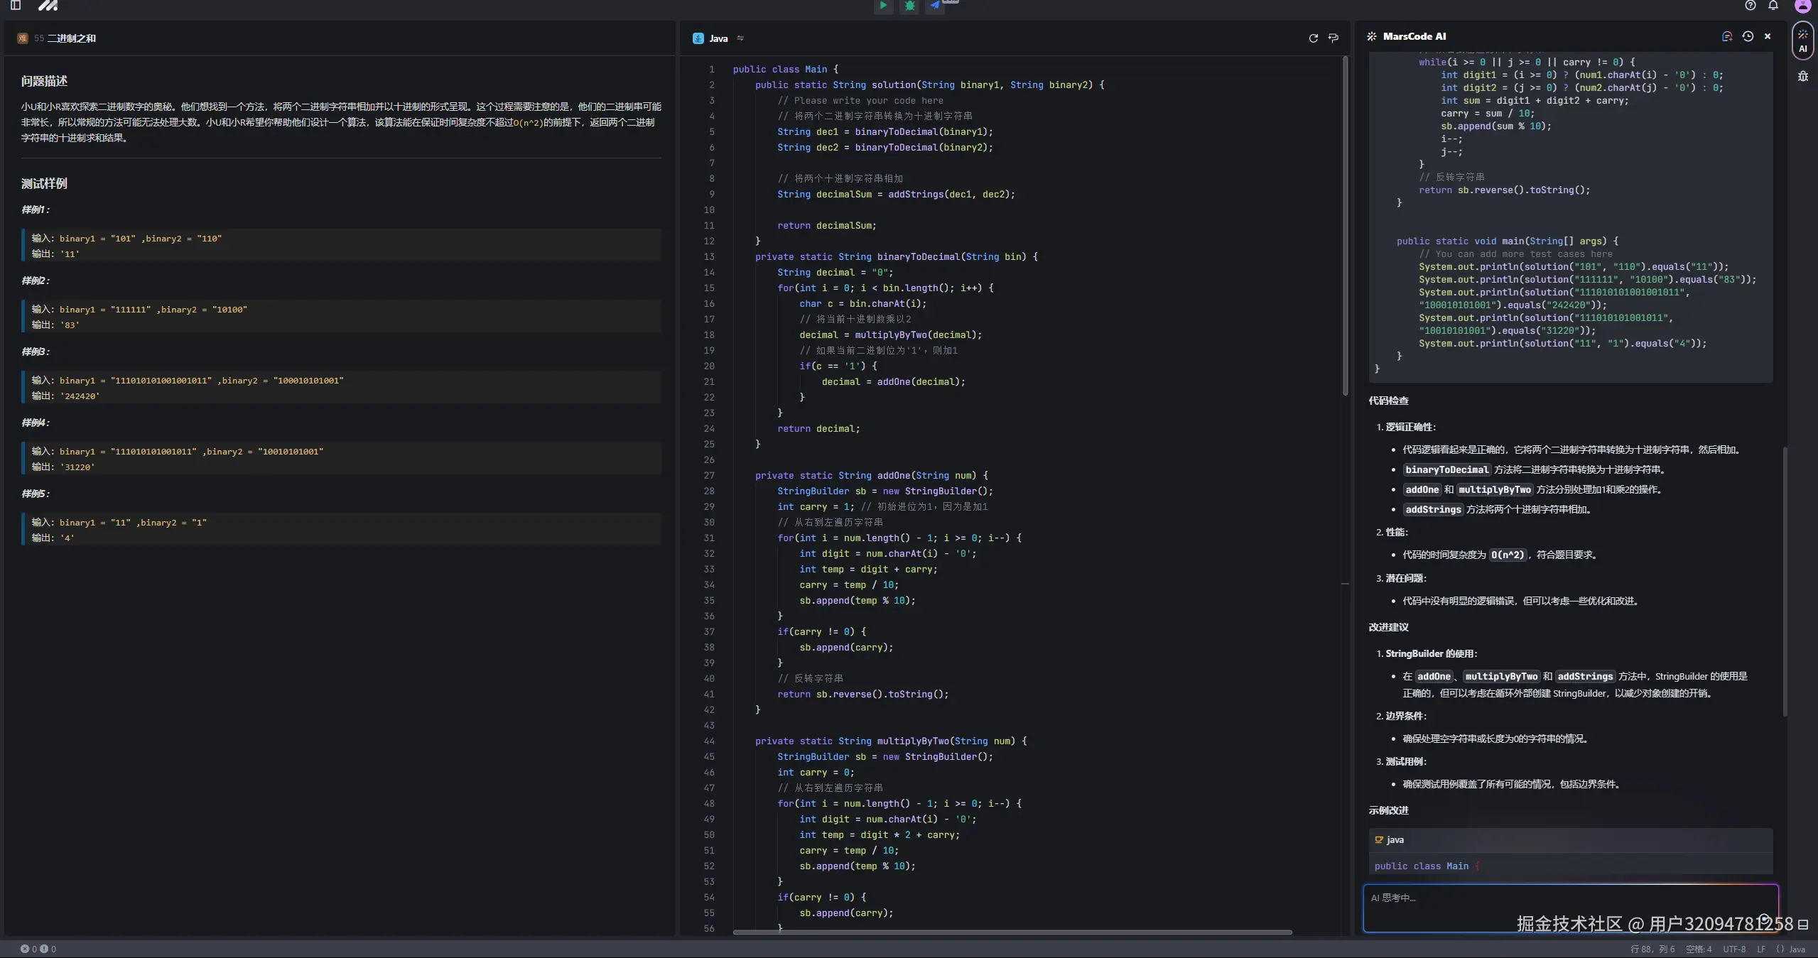Open the Java language switcher
The height and width of the screenshot is (958, 1818).
718,38
